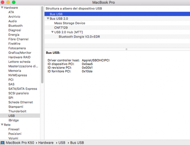Maximize the window with green button

pos(14,2)
